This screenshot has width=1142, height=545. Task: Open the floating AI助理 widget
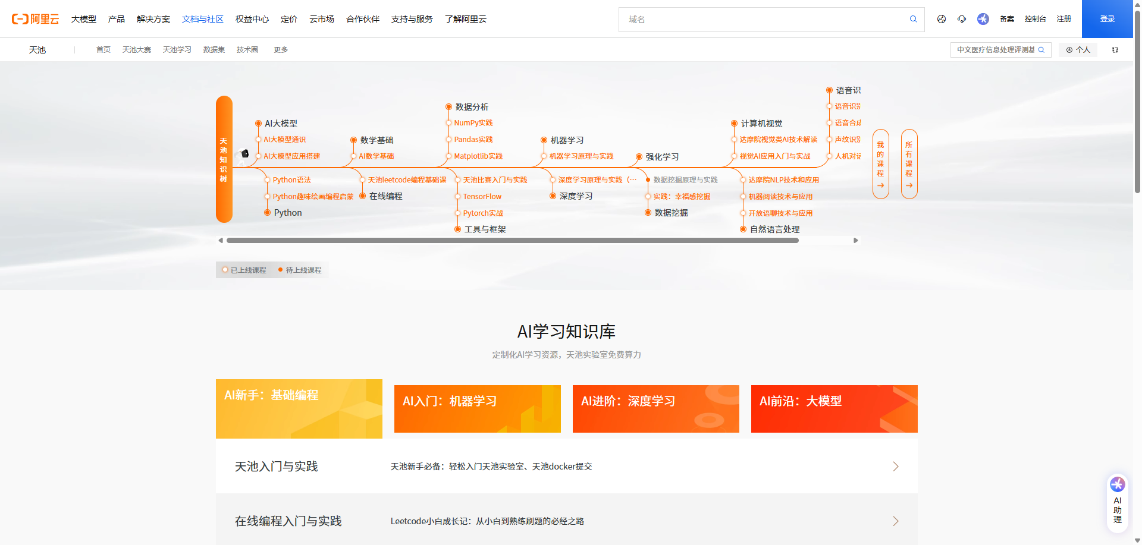(x=1118, y=502)
